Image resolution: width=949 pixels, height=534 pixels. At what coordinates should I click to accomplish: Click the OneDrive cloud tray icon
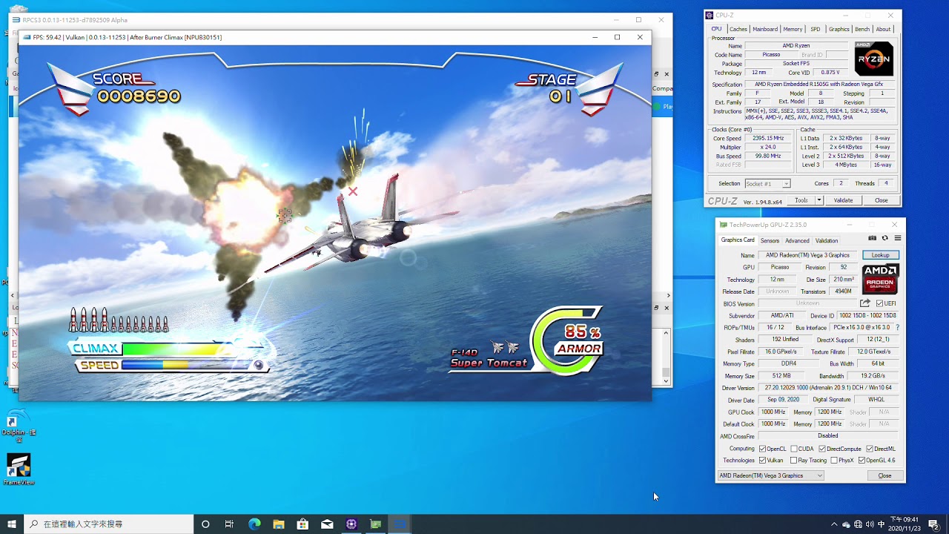click(846, 524)
